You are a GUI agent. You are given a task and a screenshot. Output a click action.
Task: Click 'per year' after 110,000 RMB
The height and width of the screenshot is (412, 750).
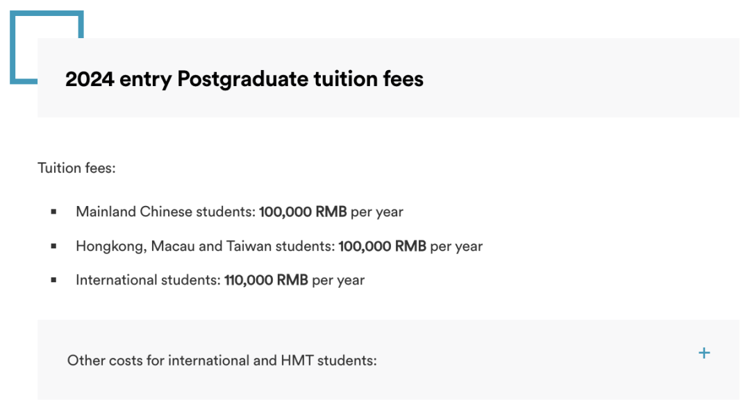point(338,280)
